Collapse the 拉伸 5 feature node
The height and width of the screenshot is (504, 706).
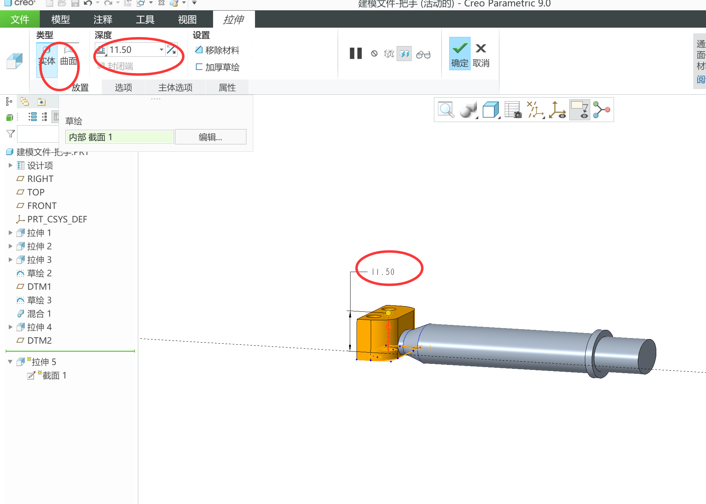point(10,362)
